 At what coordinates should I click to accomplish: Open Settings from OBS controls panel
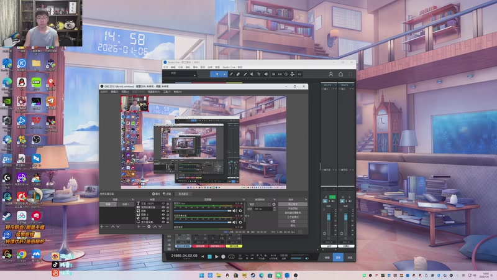293,222
